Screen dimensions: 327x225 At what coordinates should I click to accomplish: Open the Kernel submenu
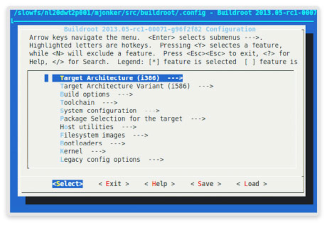71,151
